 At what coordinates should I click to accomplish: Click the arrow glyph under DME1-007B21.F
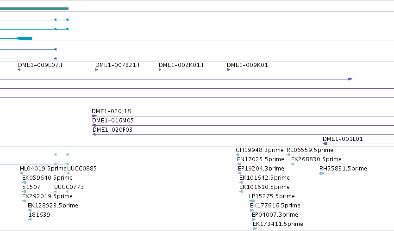96,70
